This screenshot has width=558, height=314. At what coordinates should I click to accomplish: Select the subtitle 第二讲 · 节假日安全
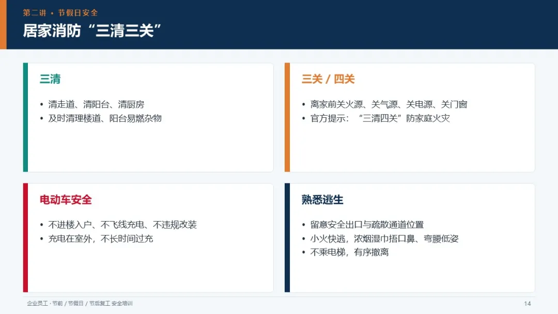[60, 13]
